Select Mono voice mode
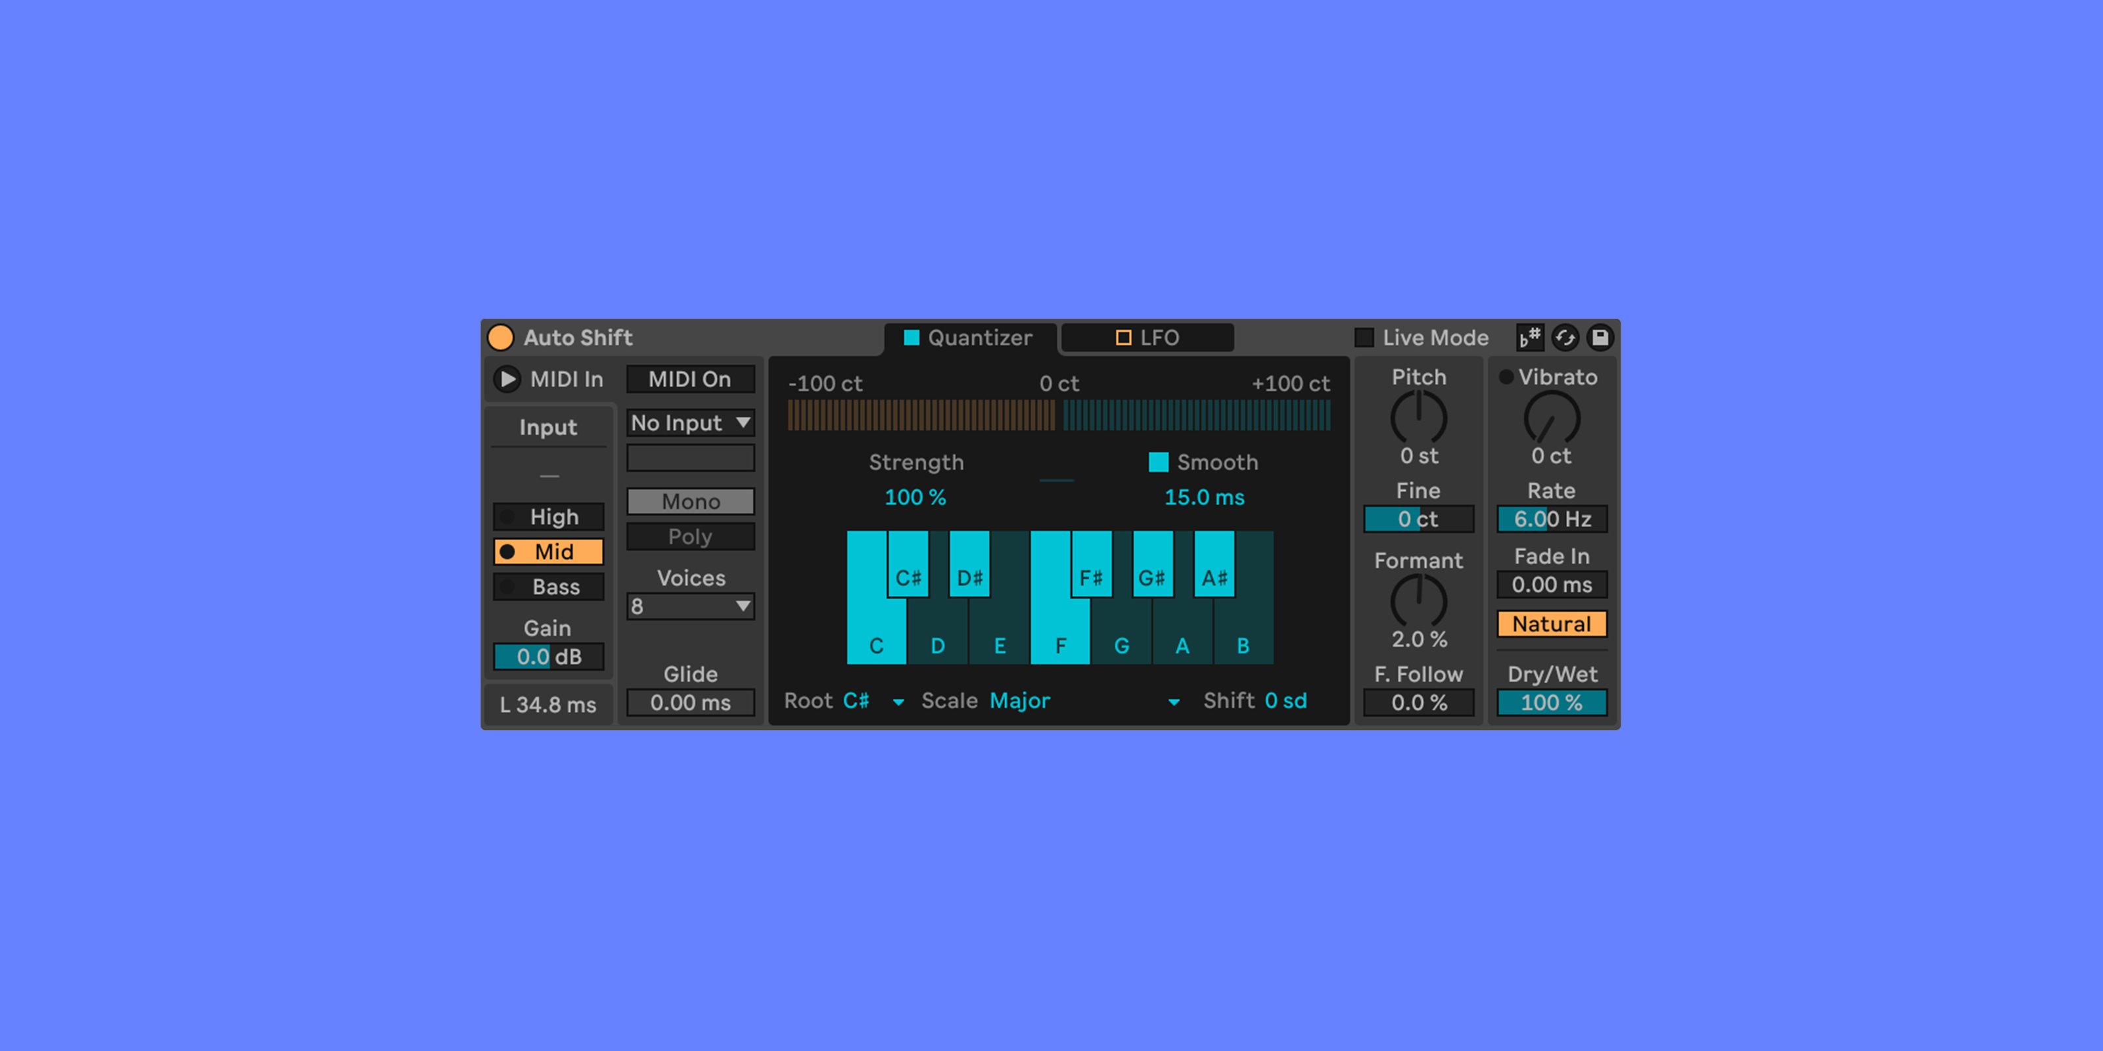The height and width of the screenshot is (1051, 2103). (x=690, y=501)
